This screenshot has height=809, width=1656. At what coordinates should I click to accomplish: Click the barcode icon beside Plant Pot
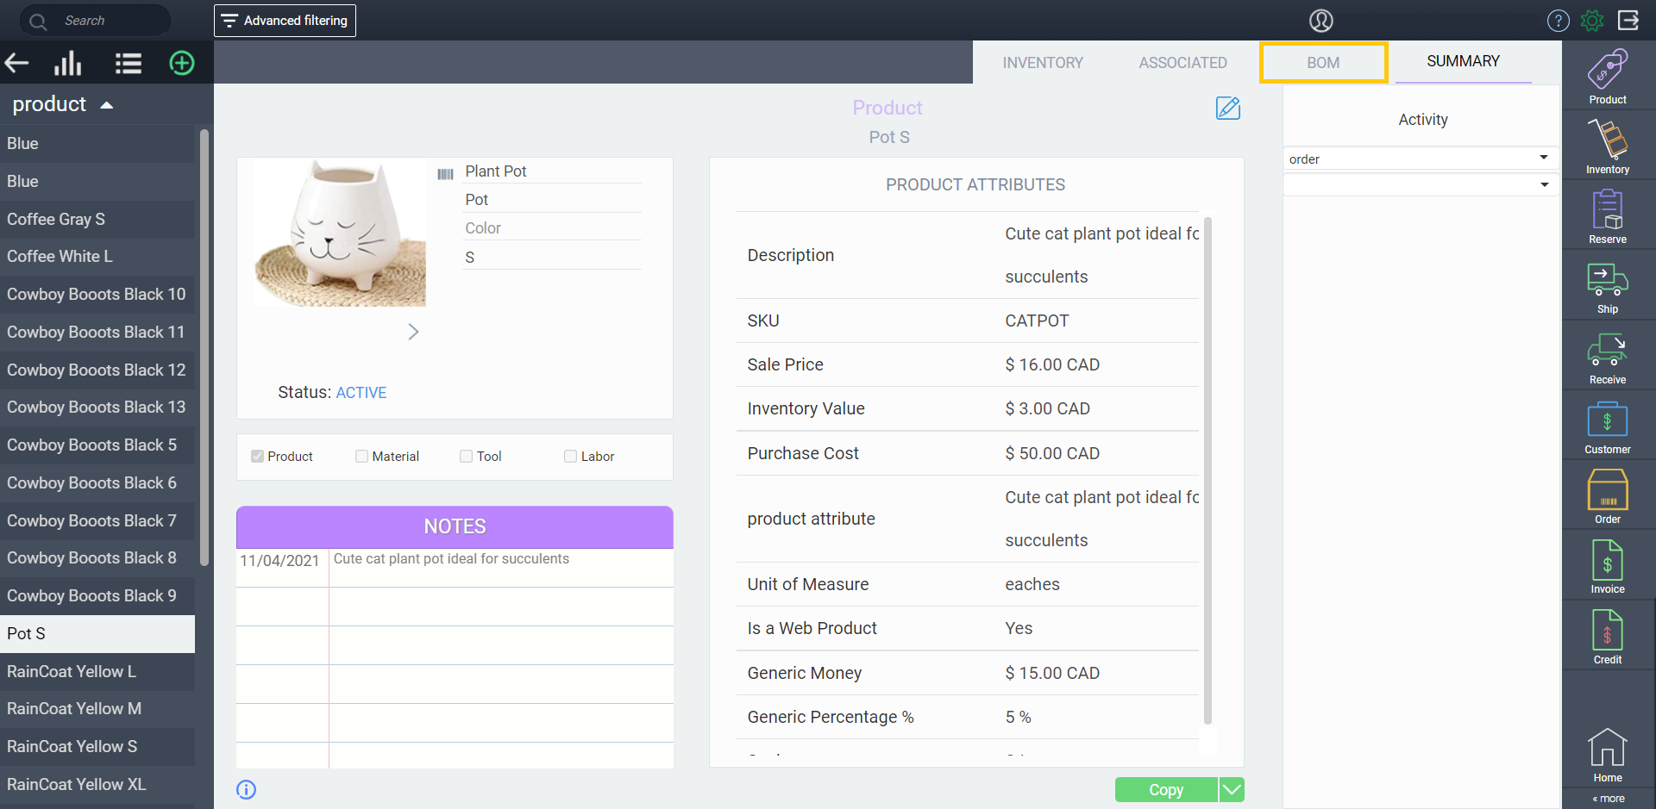click(445, 174)
